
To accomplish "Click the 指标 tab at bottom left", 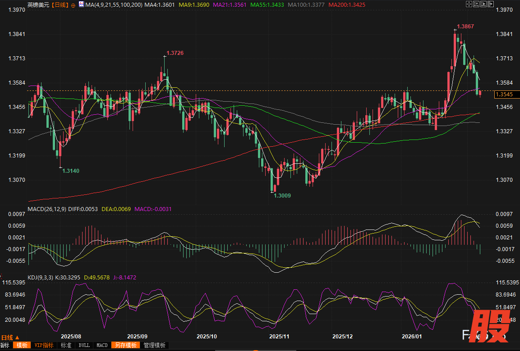I will (5, 345).
